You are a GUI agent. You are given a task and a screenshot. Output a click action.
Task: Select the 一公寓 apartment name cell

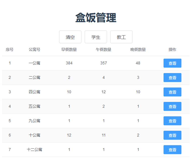(x=35, y=63)
